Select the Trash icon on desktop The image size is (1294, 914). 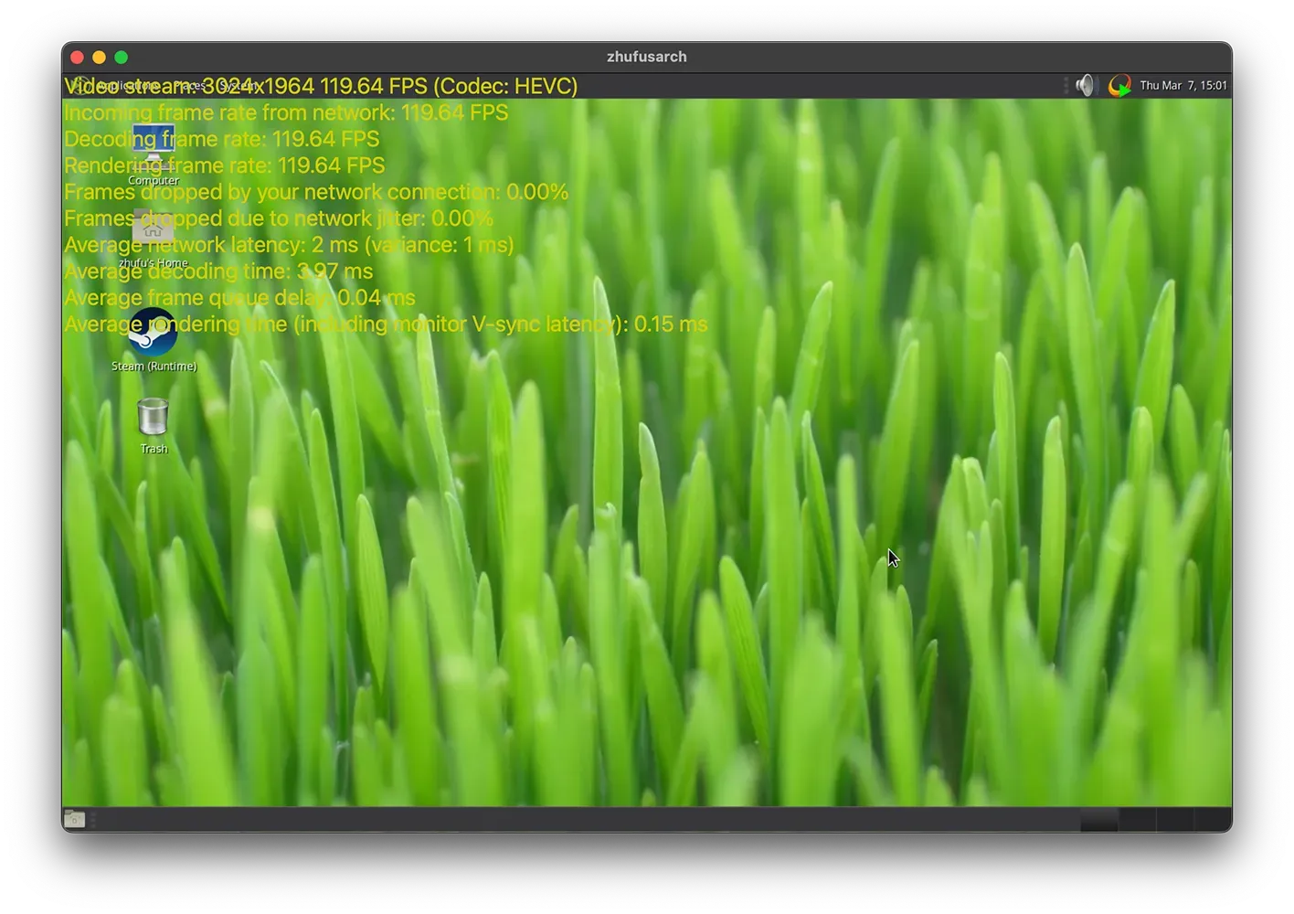coord(153,418)
